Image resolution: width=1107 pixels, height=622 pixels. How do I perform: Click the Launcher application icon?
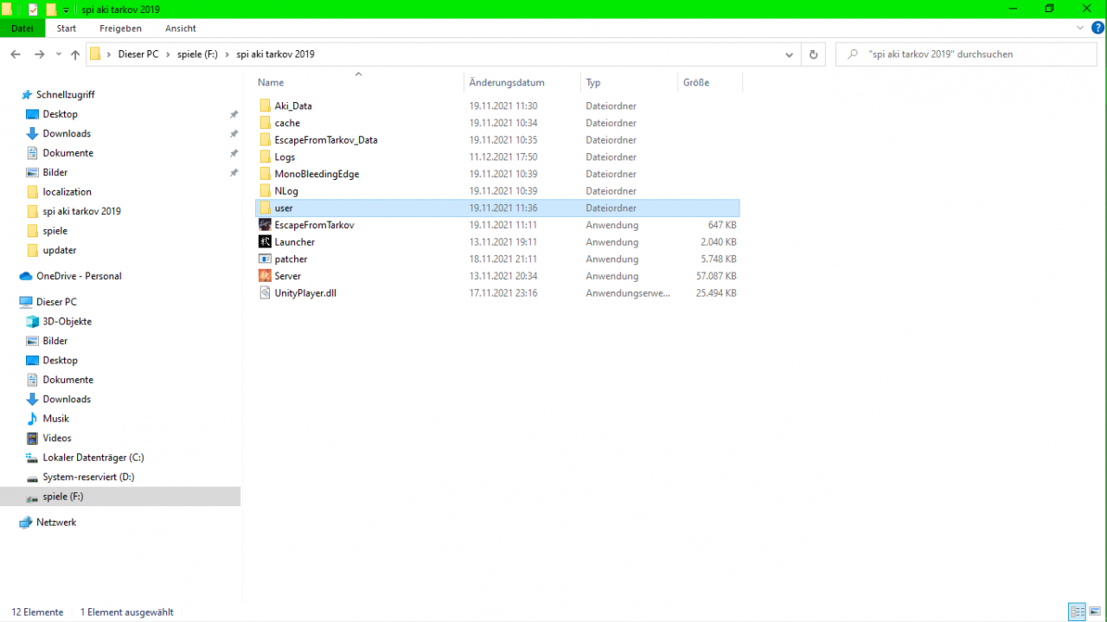pyautogui.click(x=266, y=242)
